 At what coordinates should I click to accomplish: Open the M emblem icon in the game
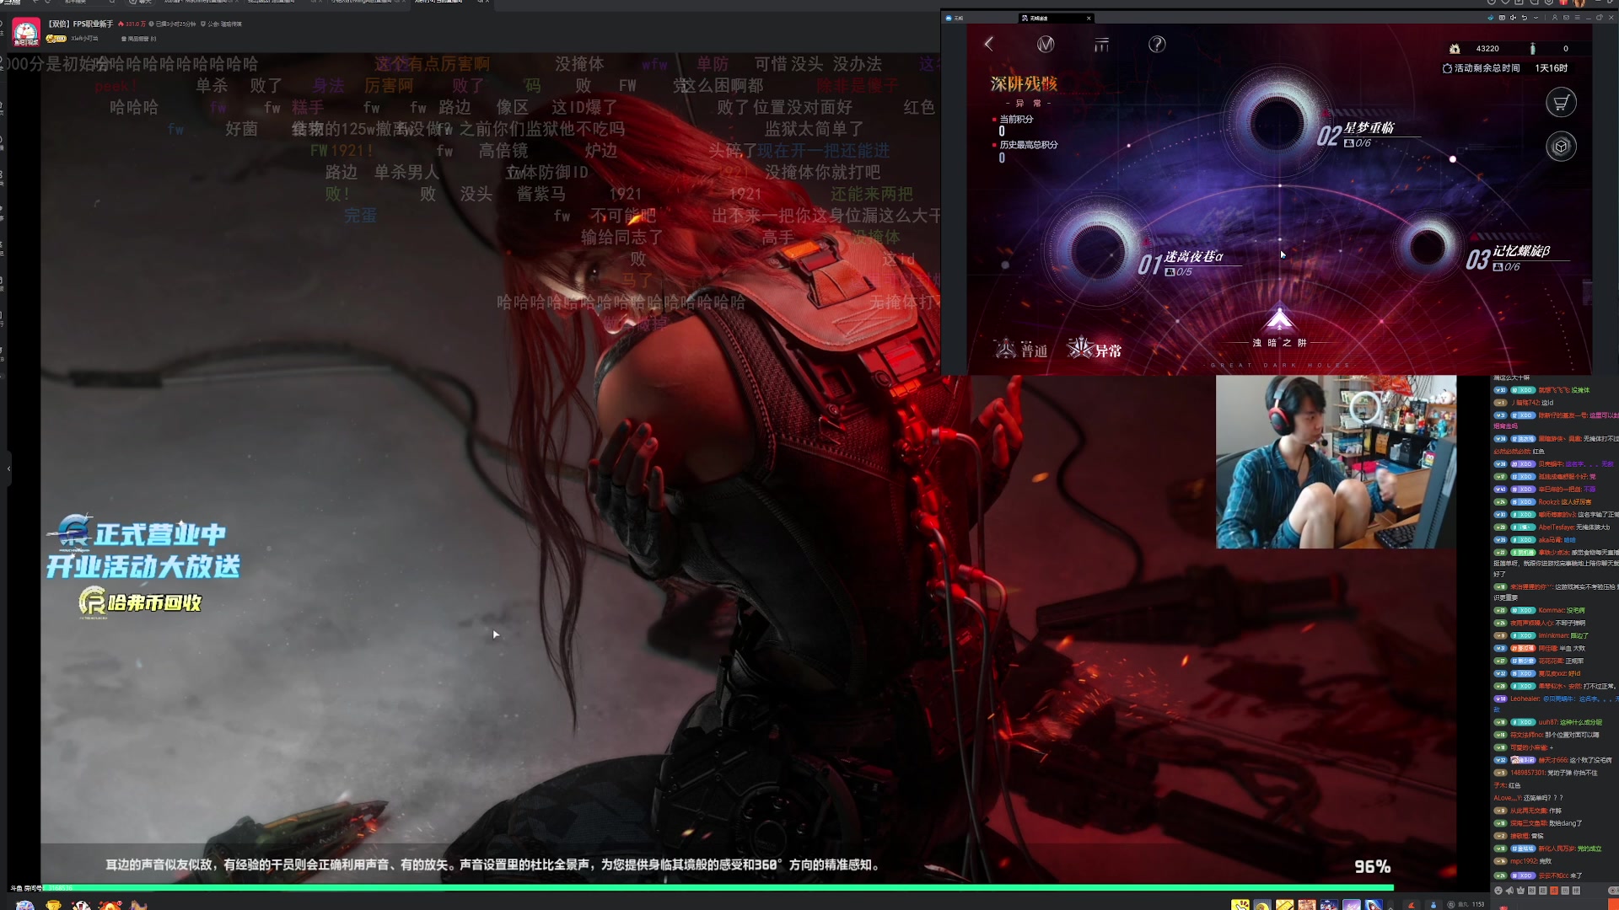coord(1046,44)
